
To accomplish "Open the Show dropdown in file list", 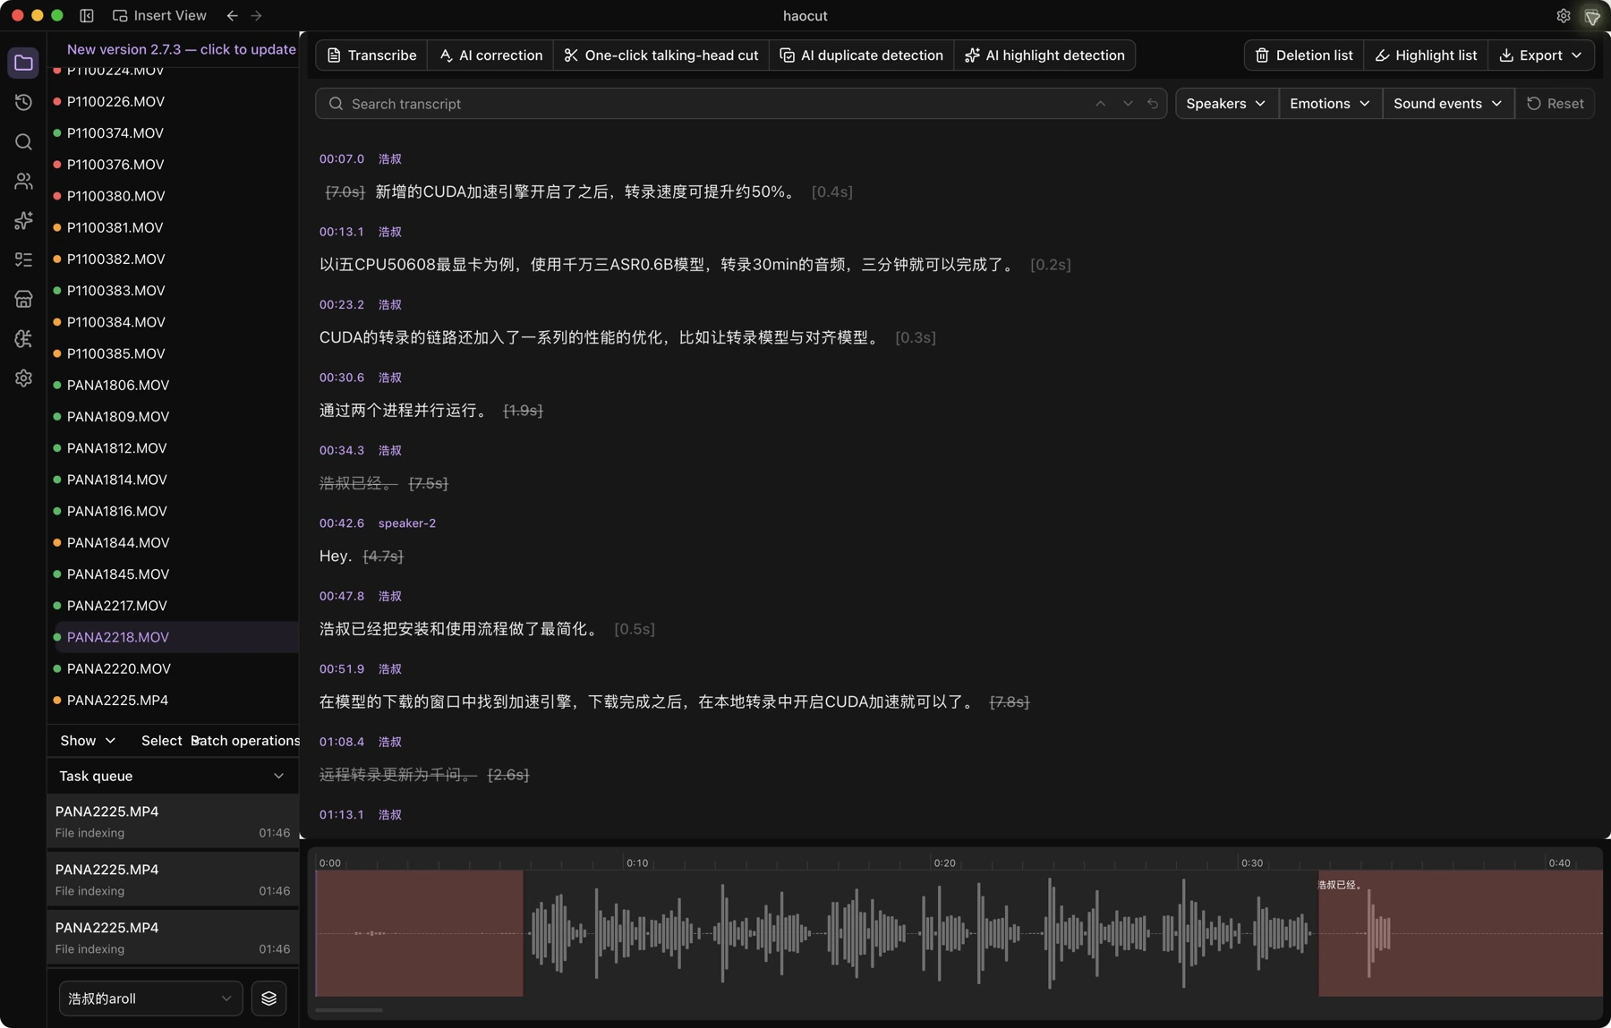I will 88,741.
